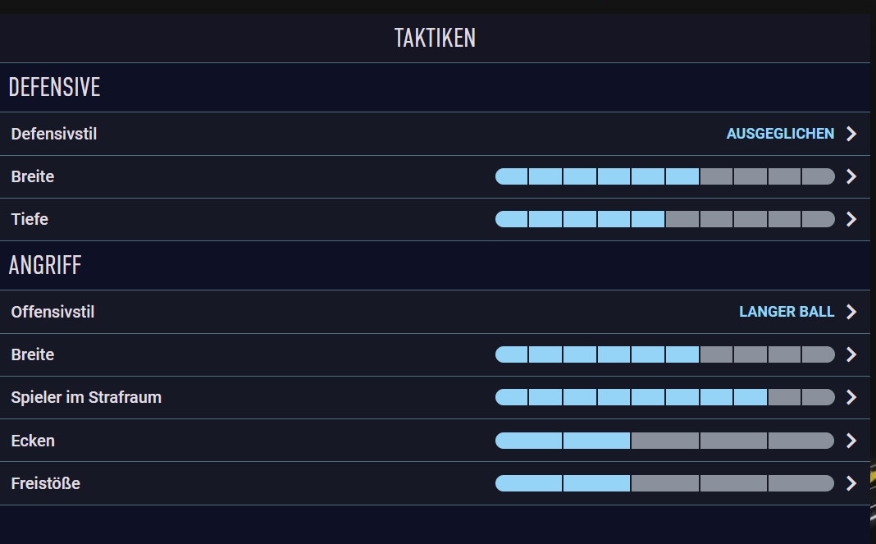876x544 pixels.
Task: Click the arrow next to Angriff Breite
Action: click(x=851, y=354)
